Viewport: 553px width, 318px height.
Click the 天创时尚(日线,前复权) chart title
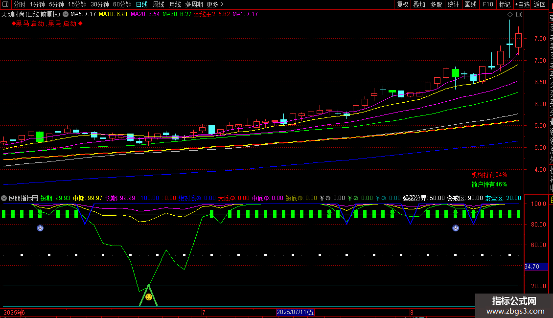pyautogui.click(x=31, y=15)
